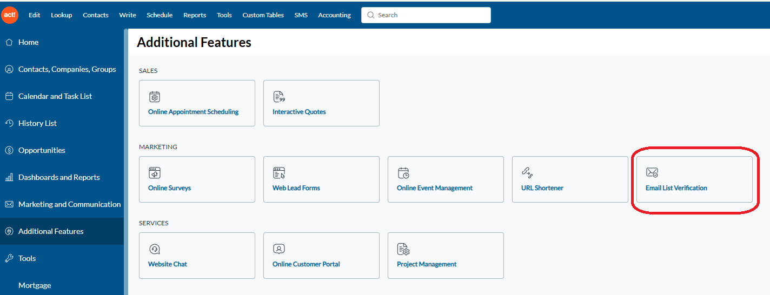Open Calendar and Task List label
Image resolution: width=770 pixels, height=295 pixels.
click(x=55, y=96)
